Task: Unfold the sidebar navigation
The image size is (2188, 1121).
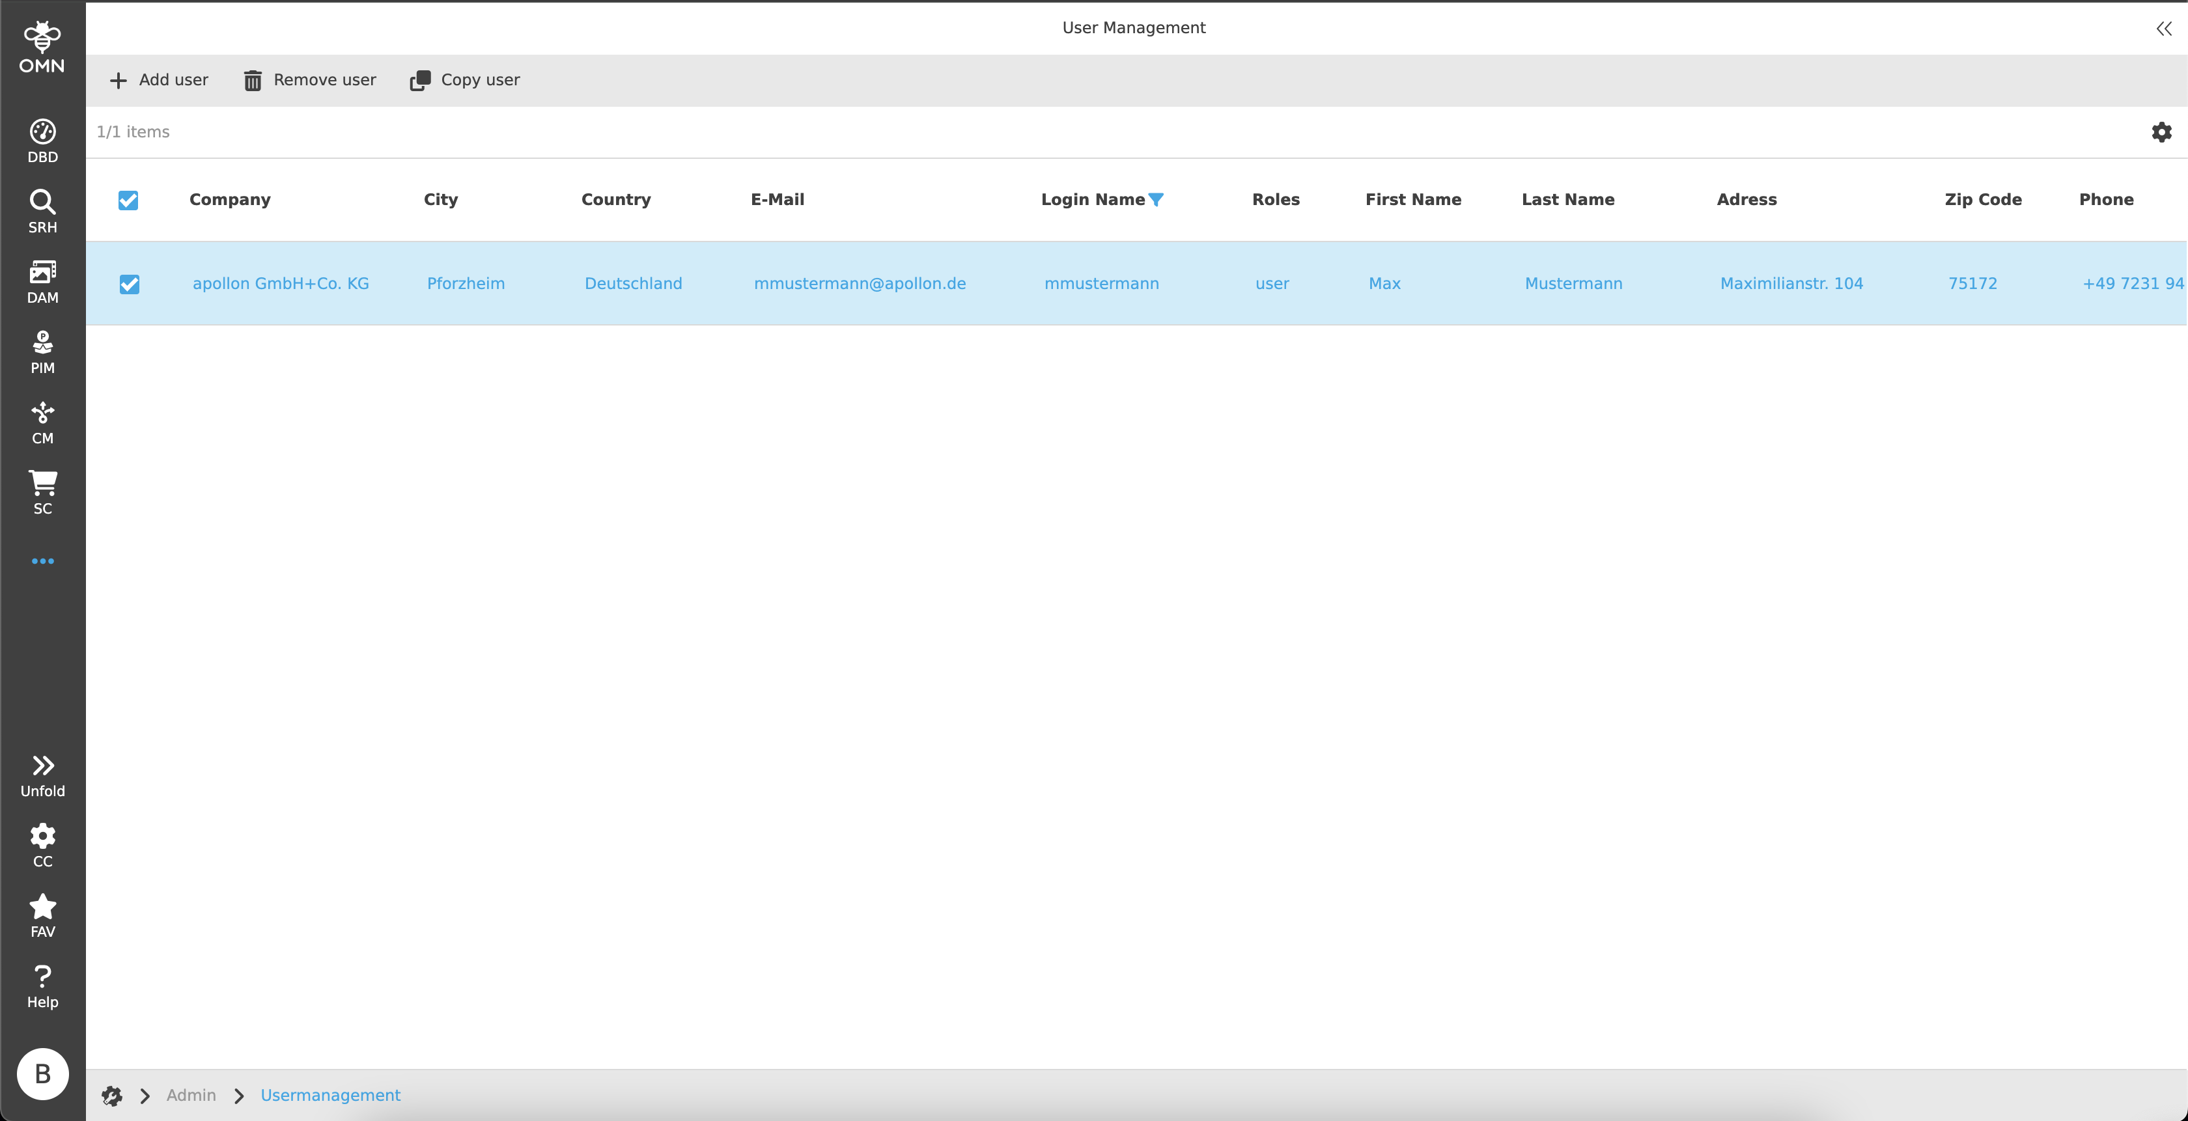Action: tap(42, 775)
